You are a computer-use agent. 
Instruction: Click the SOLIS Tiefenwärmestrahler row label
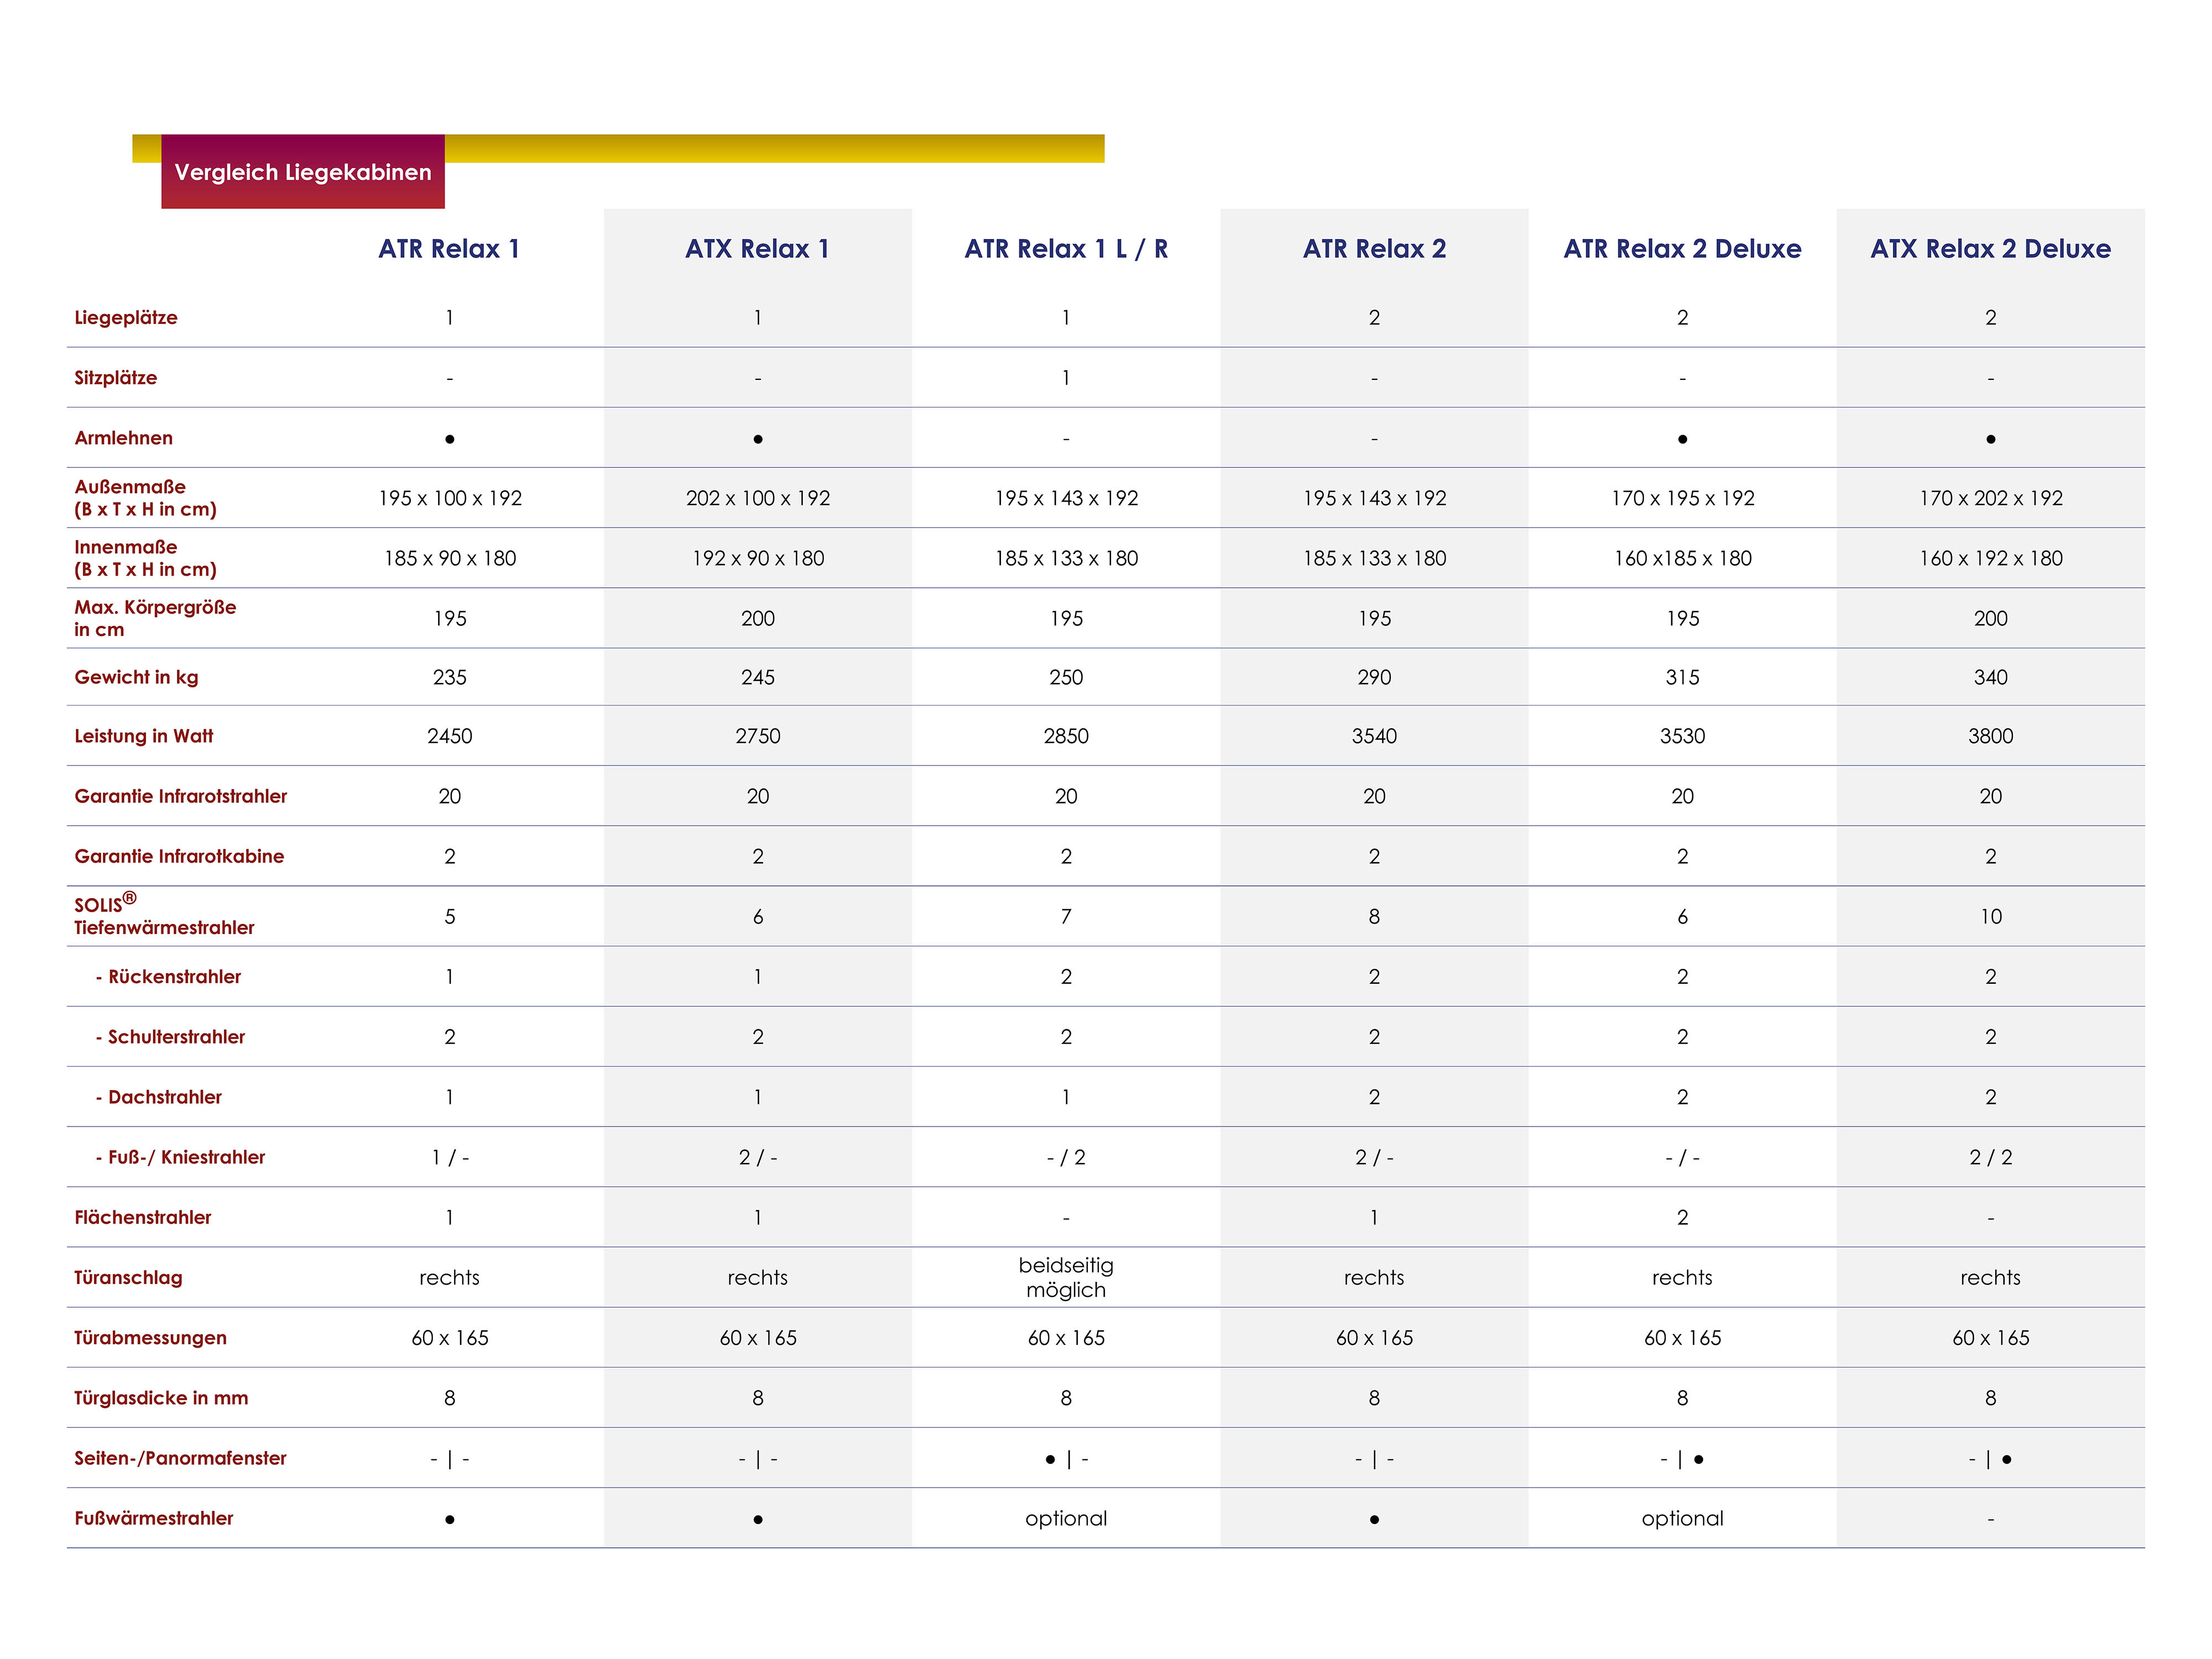(164, 916)
